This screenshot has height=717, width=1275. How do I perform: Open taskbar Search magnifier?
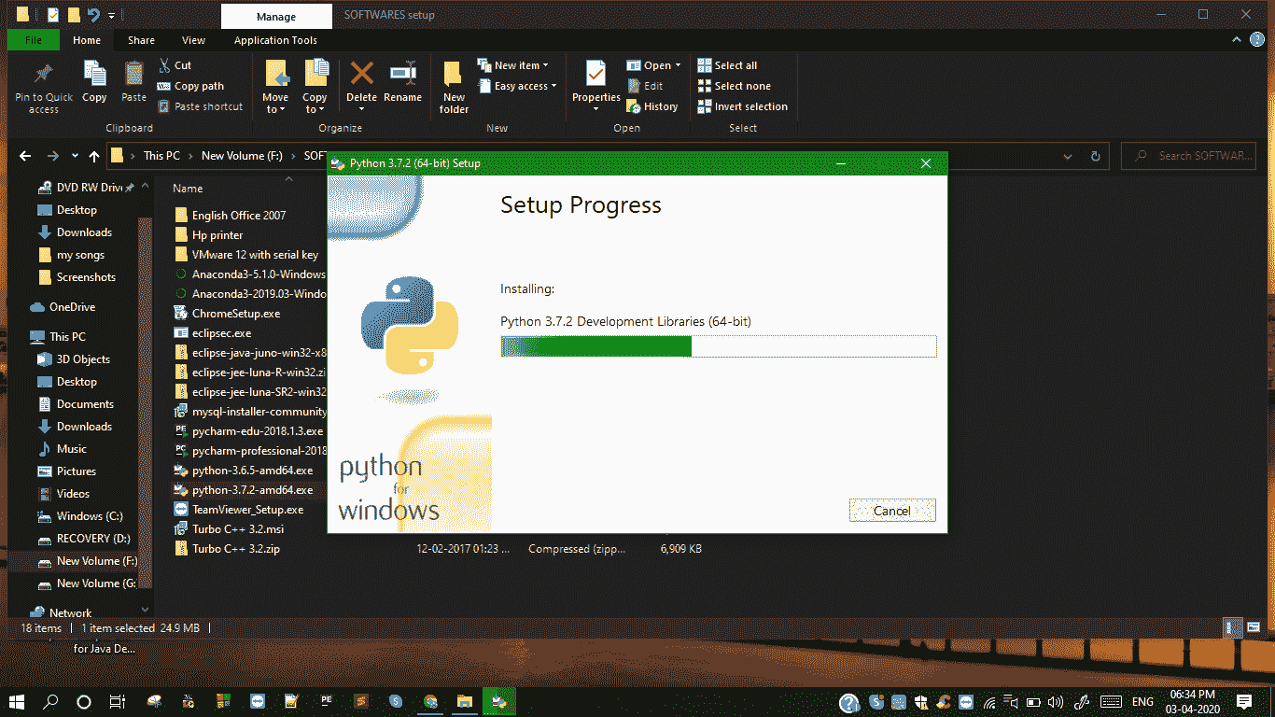(x=51, y=701)
